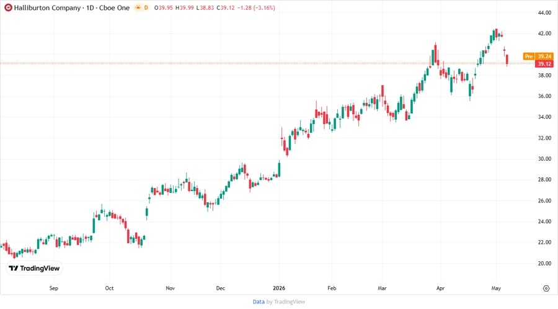Viewport: 558px width, 309px height.
Task: Click the close value C39.12
Action: tap(225, 7)
